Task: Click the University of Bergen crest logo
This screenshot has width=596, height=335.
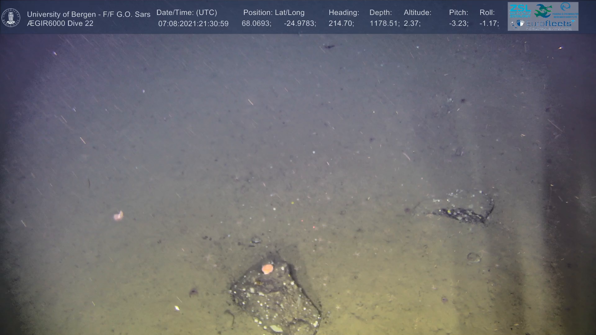Action: (x=11, y=18)
